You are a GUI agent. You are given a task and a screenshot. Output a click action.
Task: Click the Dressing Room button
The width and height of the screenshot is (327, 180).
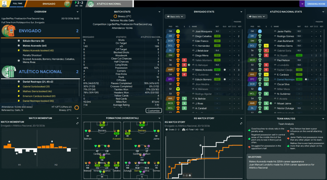click(316, 4)
